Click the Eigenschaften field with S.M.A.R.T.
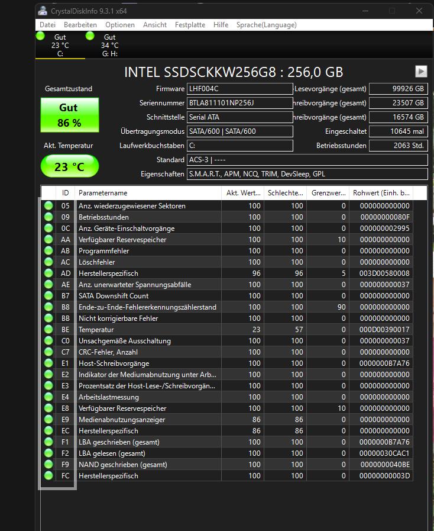Image resolution: width=434 pixels, height=531 pixels. click(x=307, y=174)
